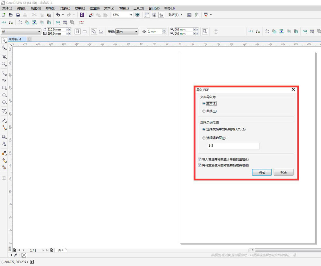
Task: Click the Undo arrow icon
Action: tap(58, 15)
